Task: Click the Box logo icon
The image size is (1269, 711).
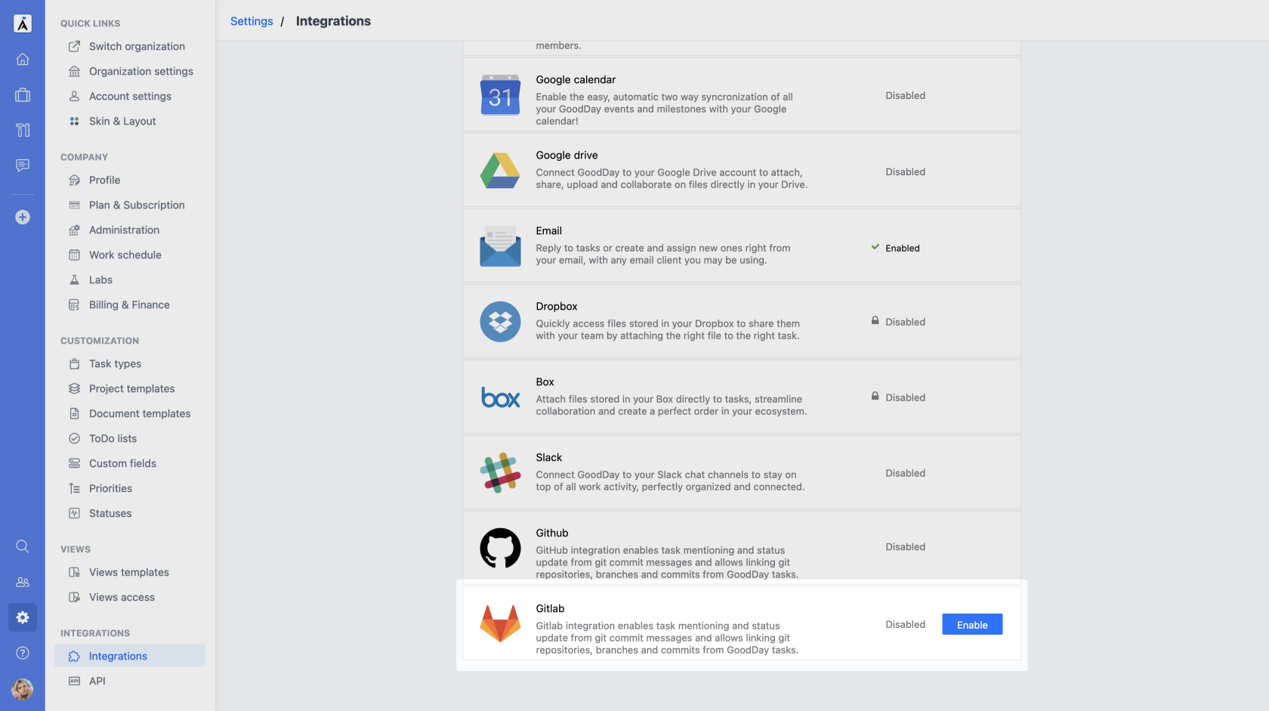Action: pyautogui.click(x=500, y=397)
